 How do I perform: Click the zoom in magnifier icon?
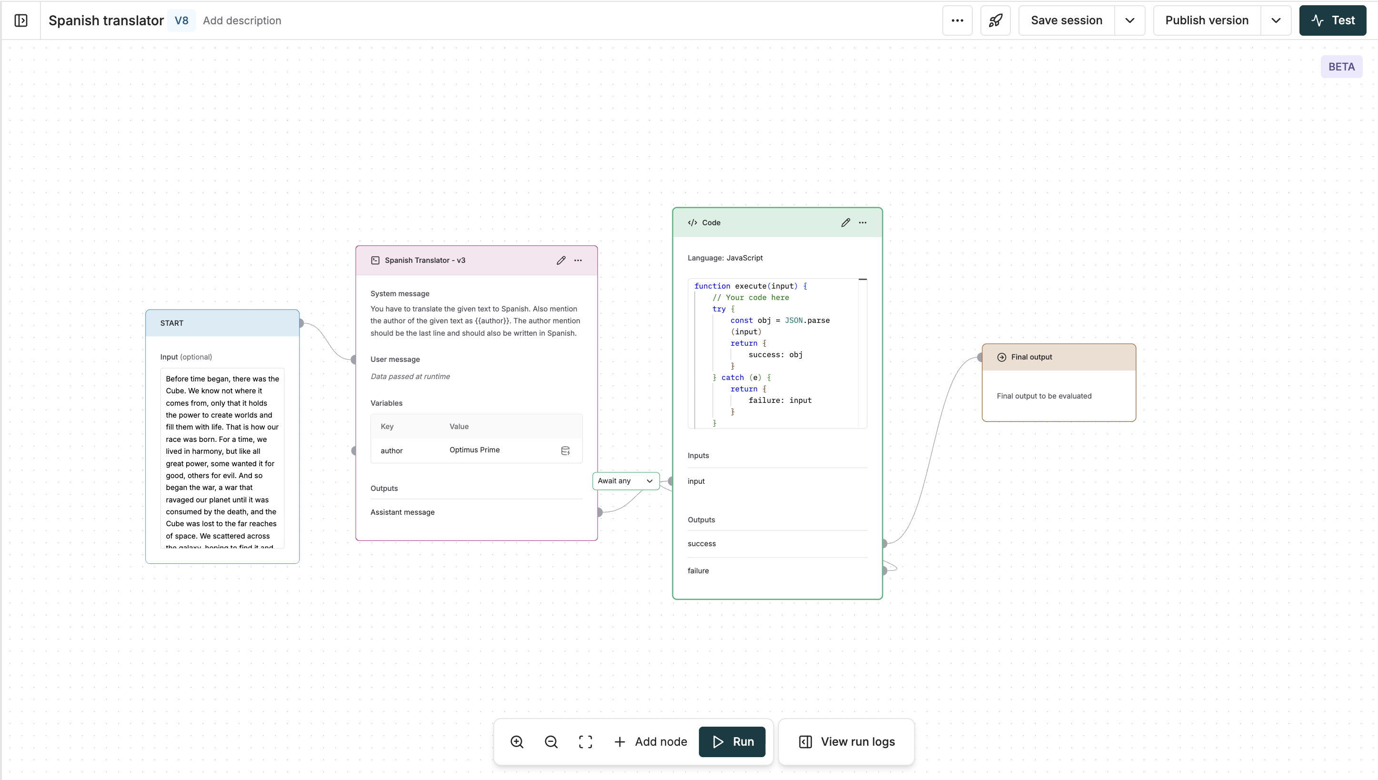[x=517, y=741]
